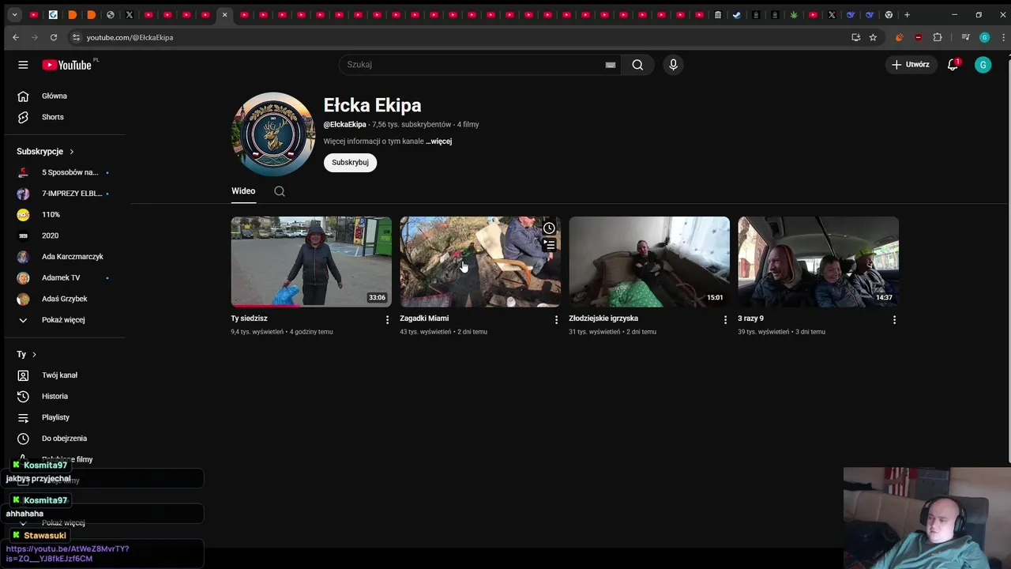Start voice search with microphone icon
The height and width of the screenshot is (569, 1011).
(x=673, y=65)
